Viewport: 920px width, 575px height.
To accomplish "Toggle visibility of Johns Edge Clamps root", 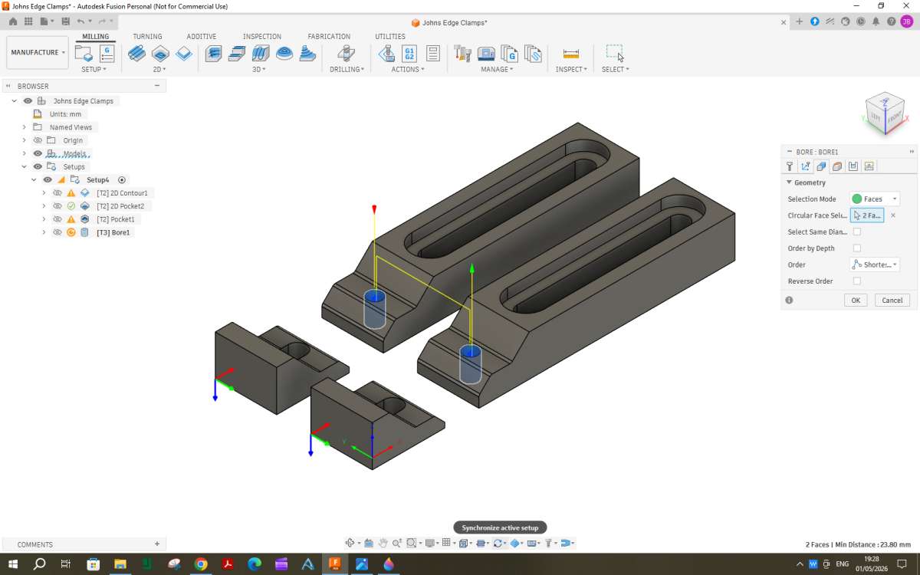I will click(28, 101).
